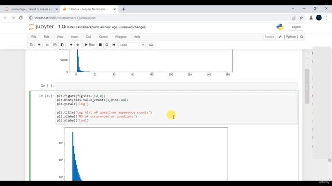Open the Help menu
The height and width of the screenshot is (186, 332).
tap(137, 37)
